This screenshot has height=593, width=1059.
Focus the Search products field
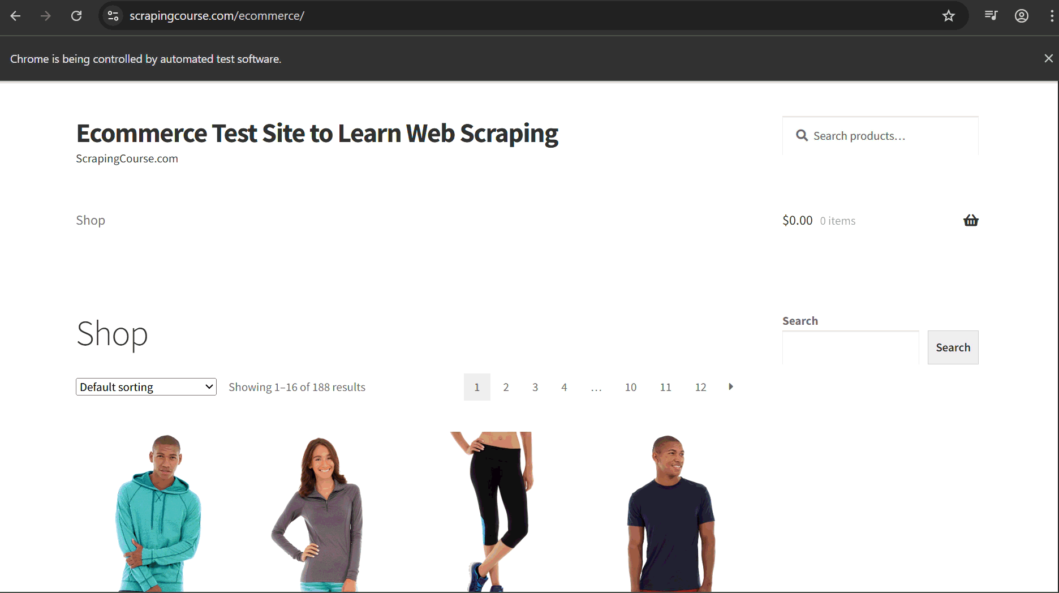tap(880, 136)
